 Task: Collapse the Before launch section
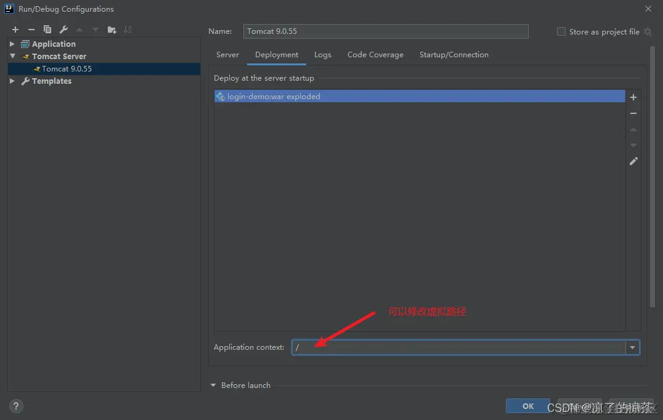tap(213, 385)
